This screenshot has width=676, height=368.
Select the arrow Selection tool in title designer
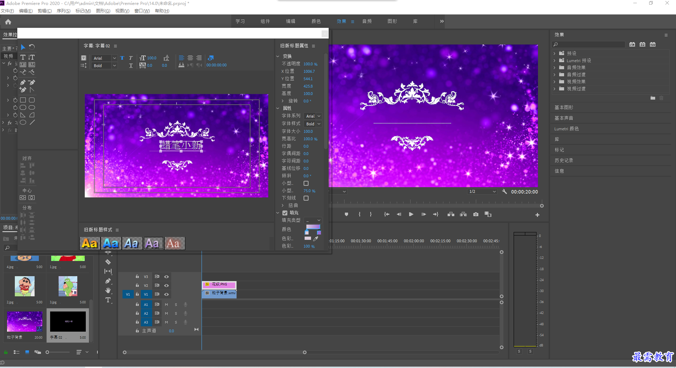coord(23,47)
